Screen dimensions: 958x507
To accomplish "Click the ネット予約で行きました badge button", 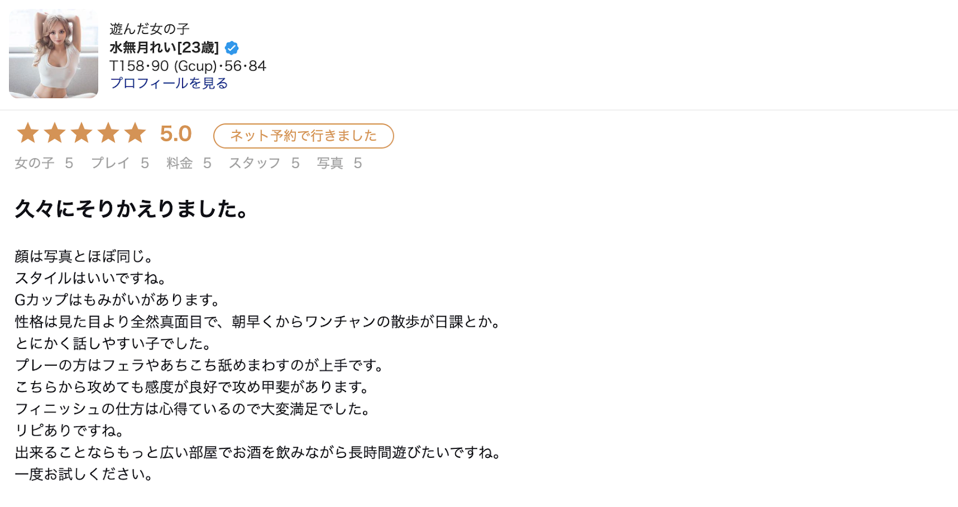I will 304,136.
